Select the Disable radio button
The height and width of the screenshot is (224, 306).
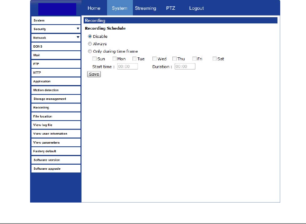tap(90, 37)
